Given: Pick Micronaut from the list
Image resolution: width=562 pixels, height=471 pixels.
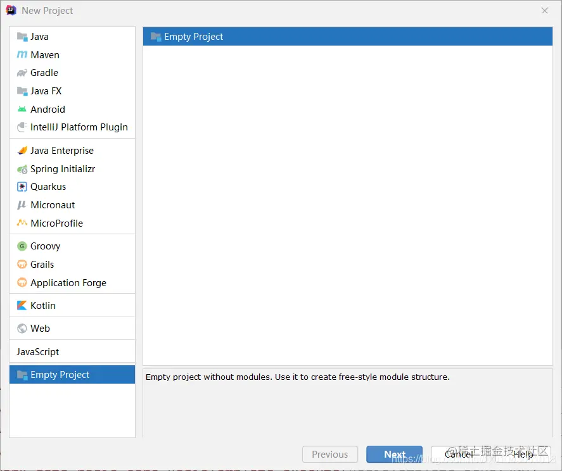Looking at the screenshot, I should tap(72, 205).
